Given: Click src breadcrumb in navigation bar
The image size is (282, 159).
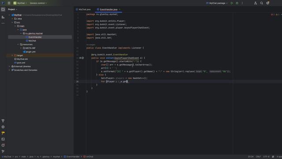Looking at the screenshot, I should (x=16, y=157).
